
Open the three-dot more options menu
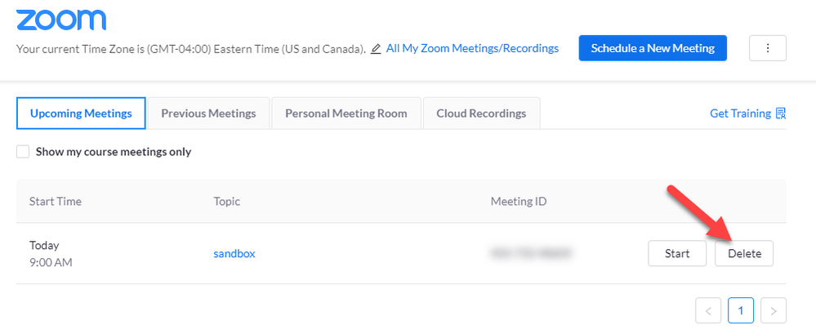[x=768, y=48]
